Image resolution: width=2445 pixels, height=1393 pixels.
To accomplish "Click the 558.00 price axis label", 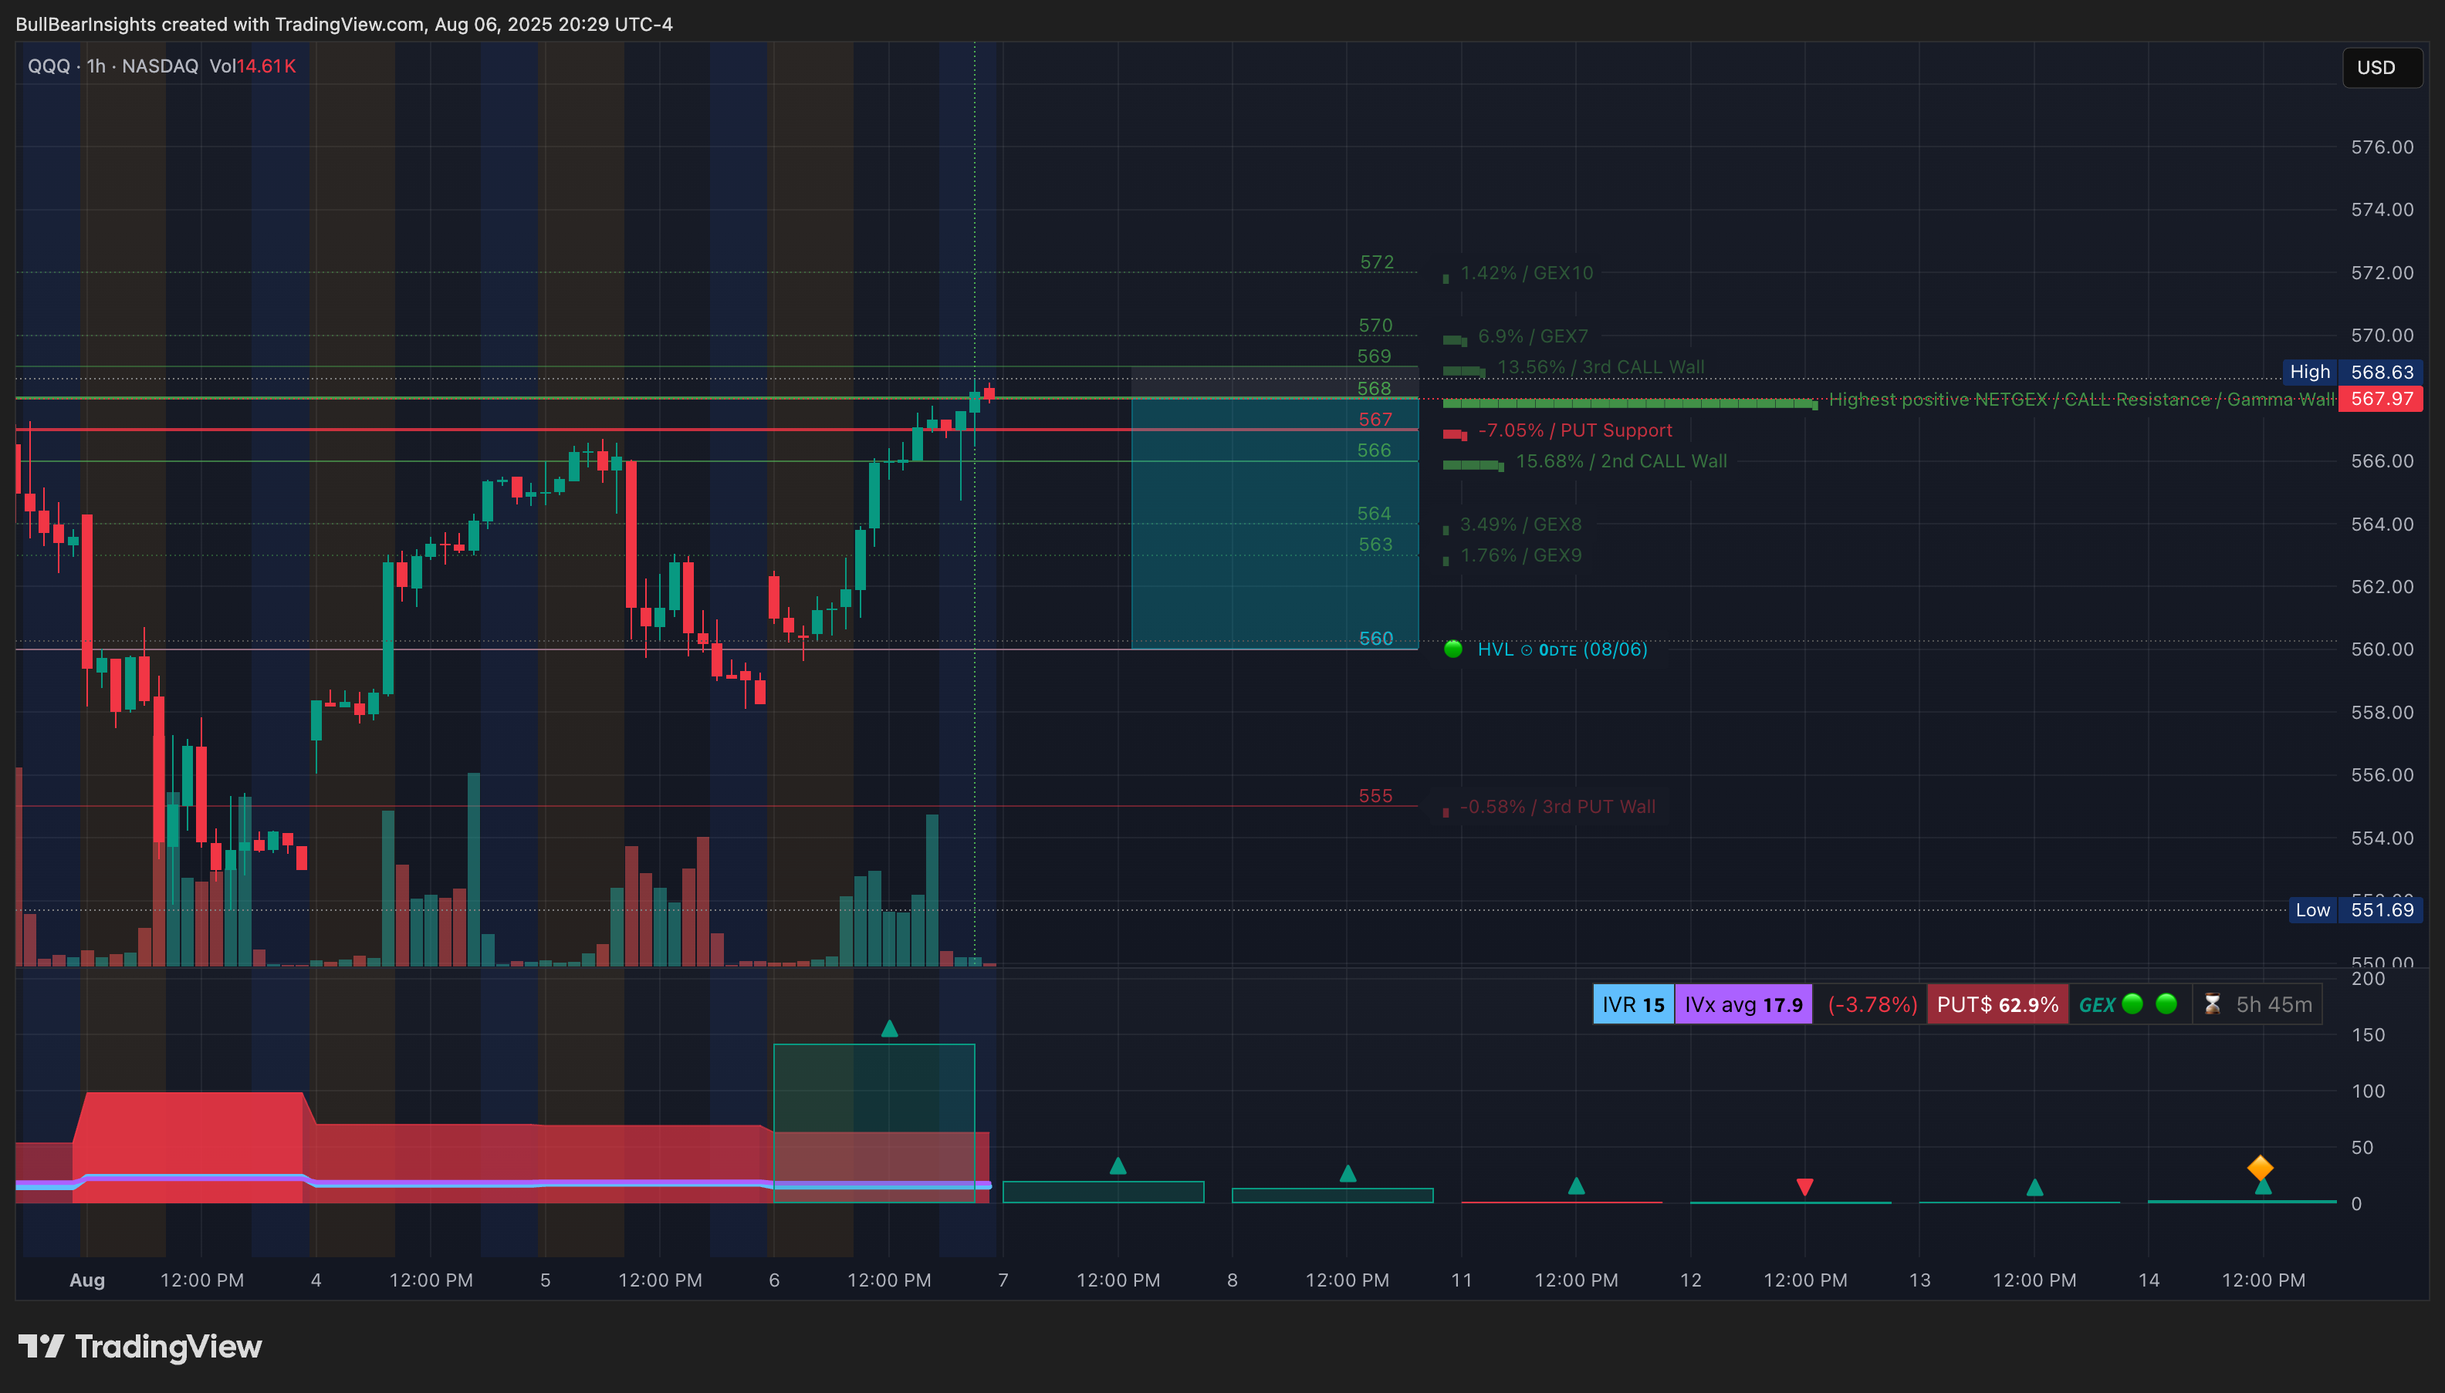I will [2382, 712].
